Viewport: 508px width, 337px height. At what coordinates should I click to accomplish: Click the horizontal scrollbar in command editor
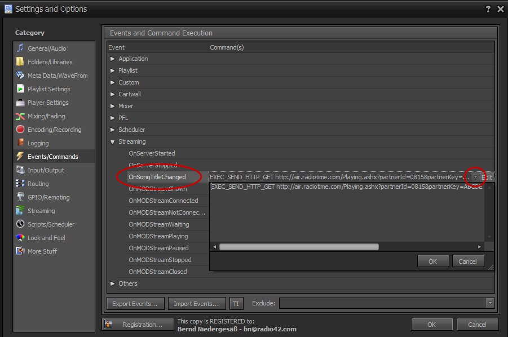299,247
